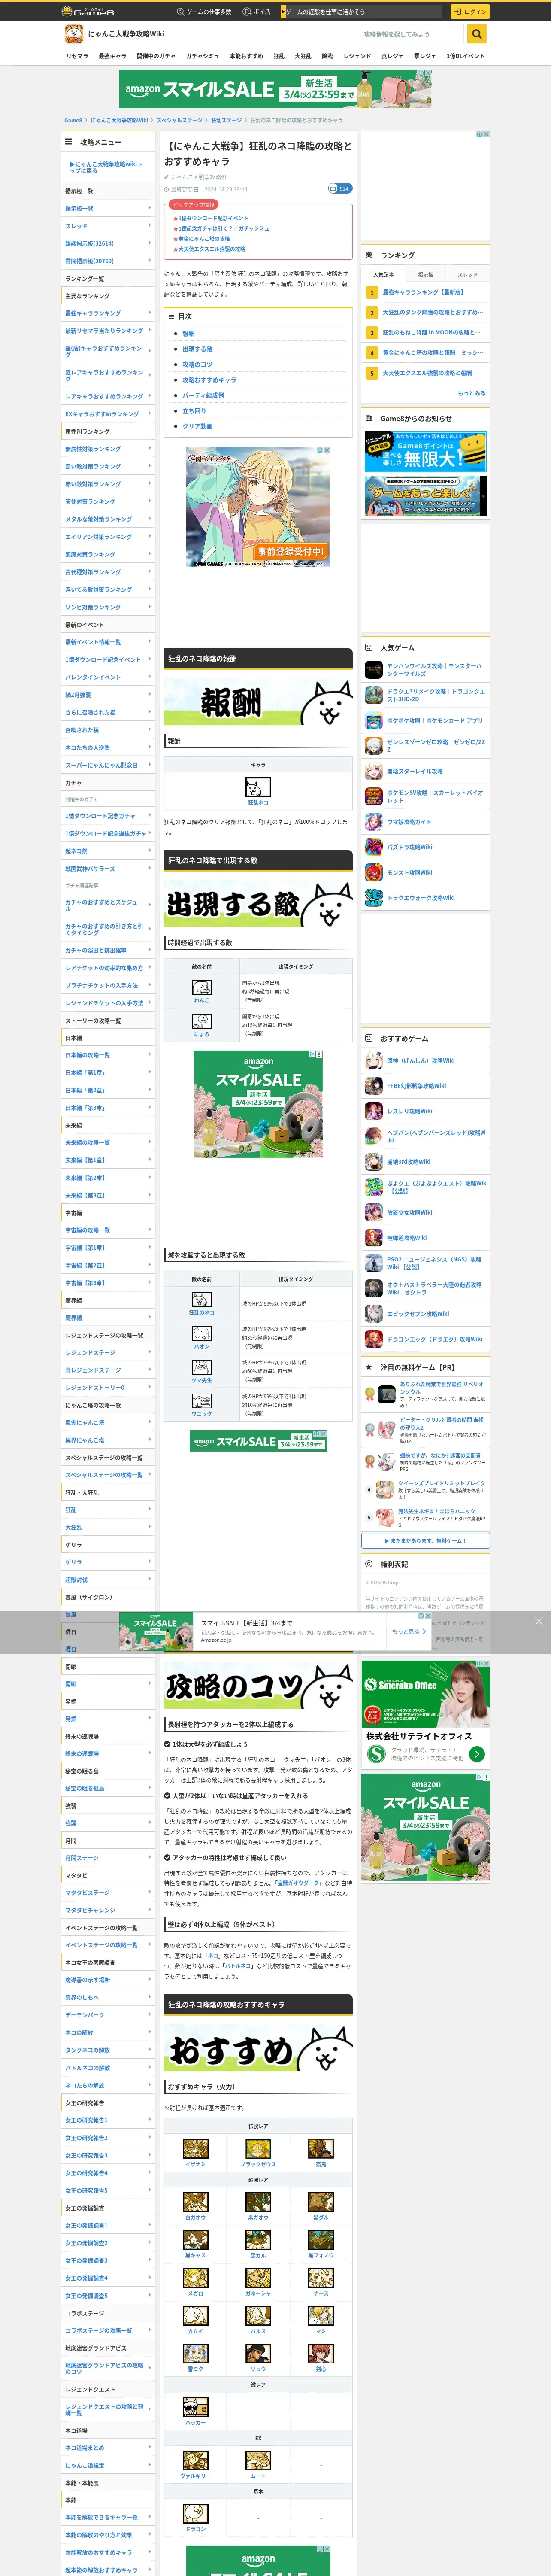The image size is (551, 2576).
Task: Click the パオン enemy icon
Action: 202,1333
